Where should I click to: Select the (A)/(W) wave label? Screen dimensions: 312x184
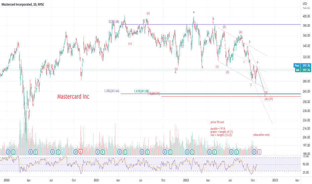pyautogui.click(x=269, y=99)
